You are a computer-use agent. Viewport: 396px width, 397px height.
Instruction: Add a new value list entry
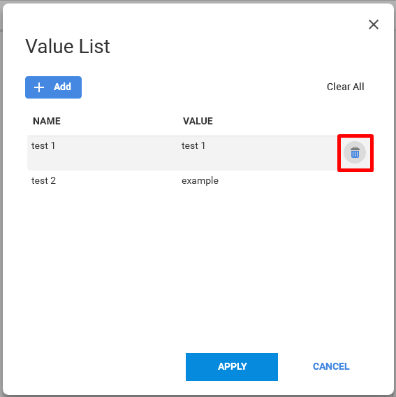point(53,87)
